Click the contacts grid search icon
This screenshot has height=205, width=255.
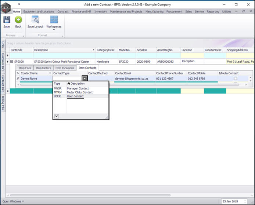coord(18,73)
